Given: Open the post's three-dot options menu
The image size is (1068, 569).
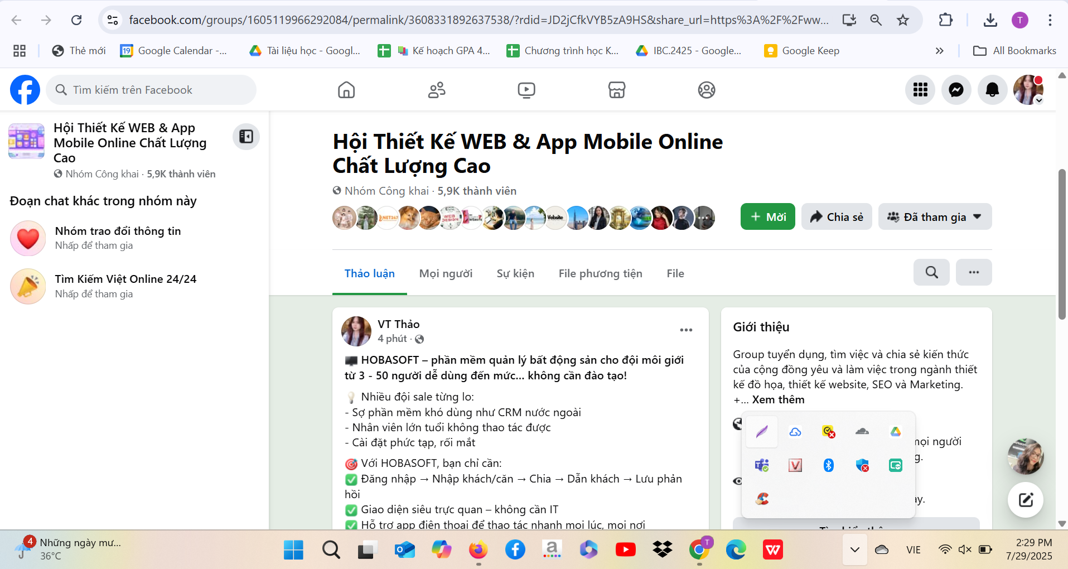Looking at the screenshot, I should coord(686,330).
